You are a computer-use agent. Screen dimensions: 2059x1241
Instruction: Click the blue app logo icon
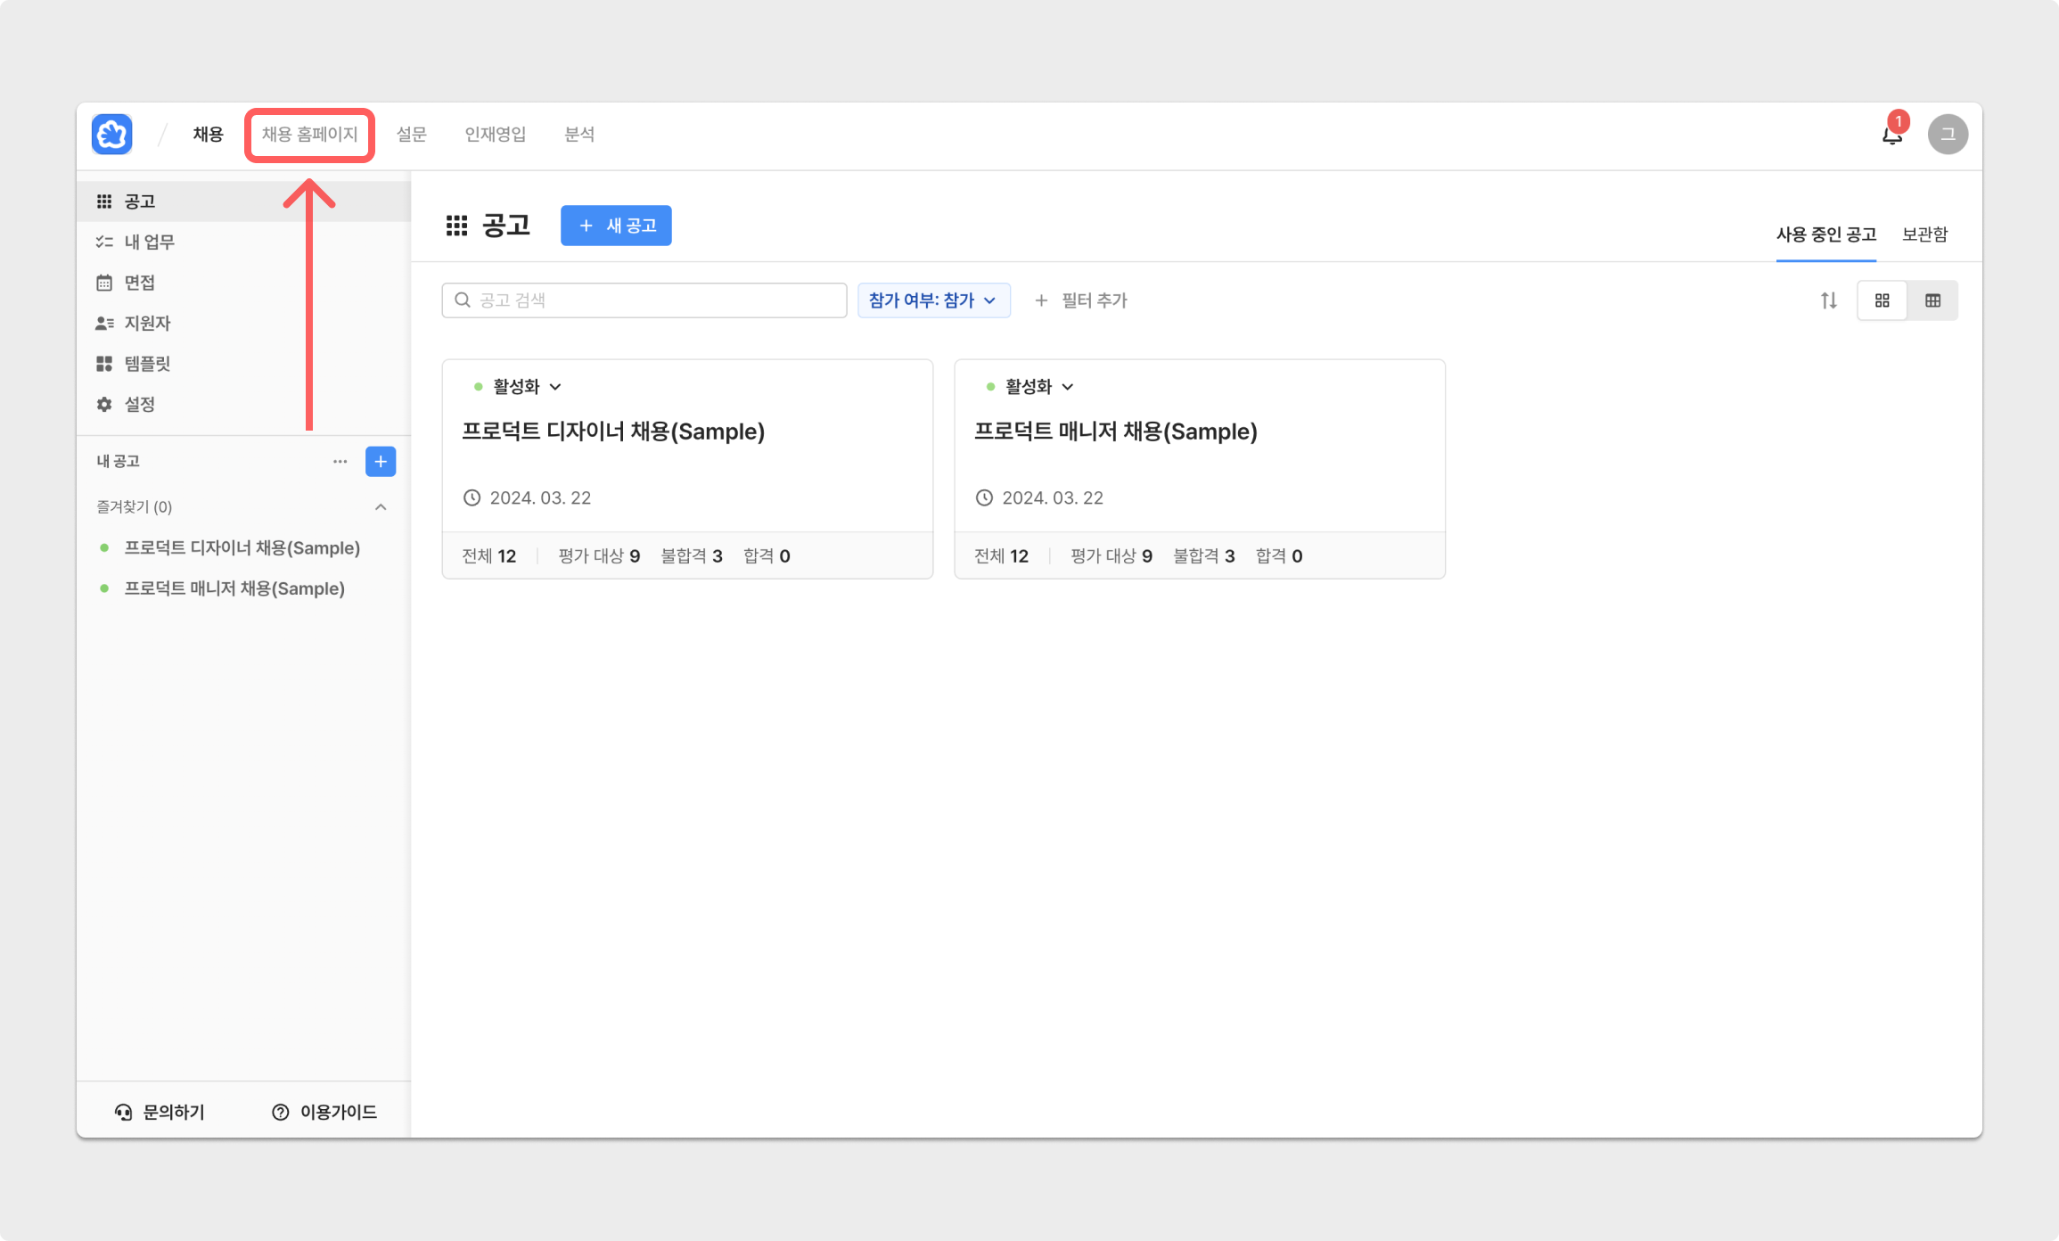tap(112, 135)
